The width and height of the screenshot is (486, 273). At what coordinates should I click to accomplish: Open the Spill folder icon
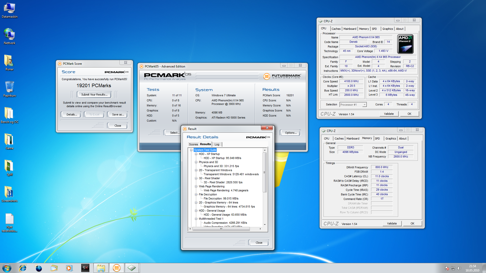pos(9,168)
